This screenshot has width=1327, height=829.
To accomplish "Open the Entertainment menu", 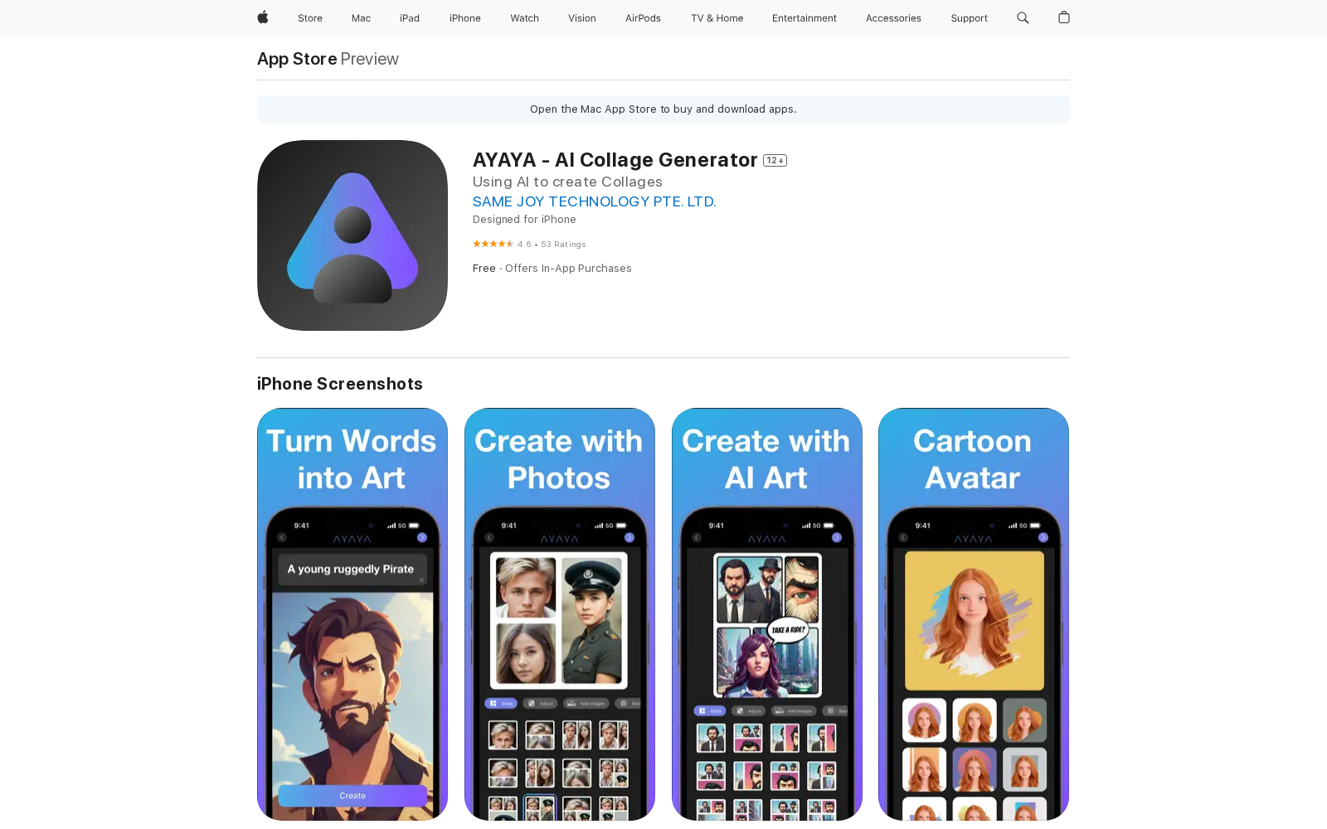I will 804,18.
